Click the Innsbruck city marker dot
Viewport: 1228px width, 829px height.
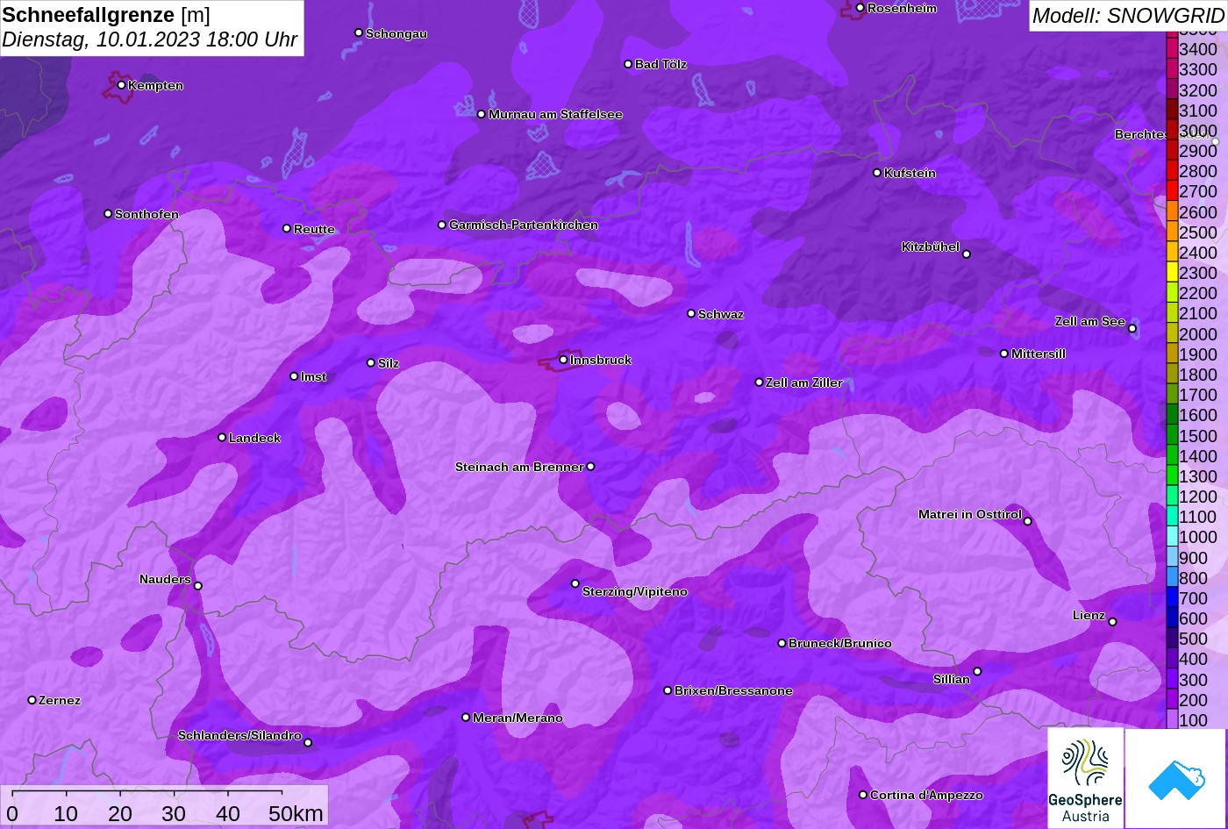click(563, 360)
